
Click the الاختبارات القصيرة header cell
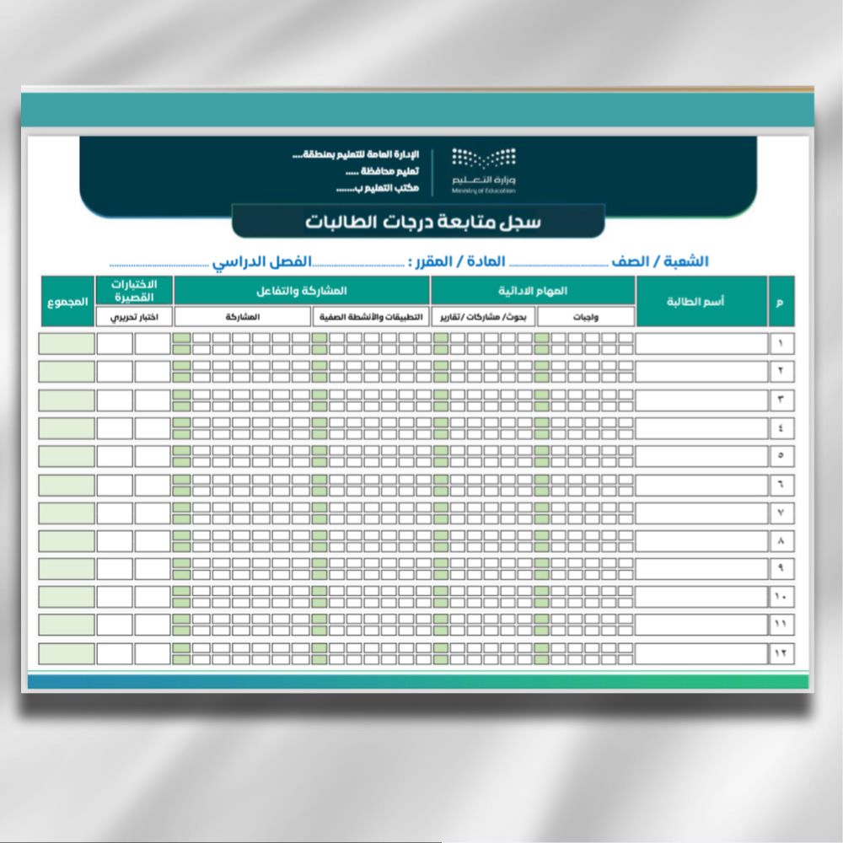134,290
